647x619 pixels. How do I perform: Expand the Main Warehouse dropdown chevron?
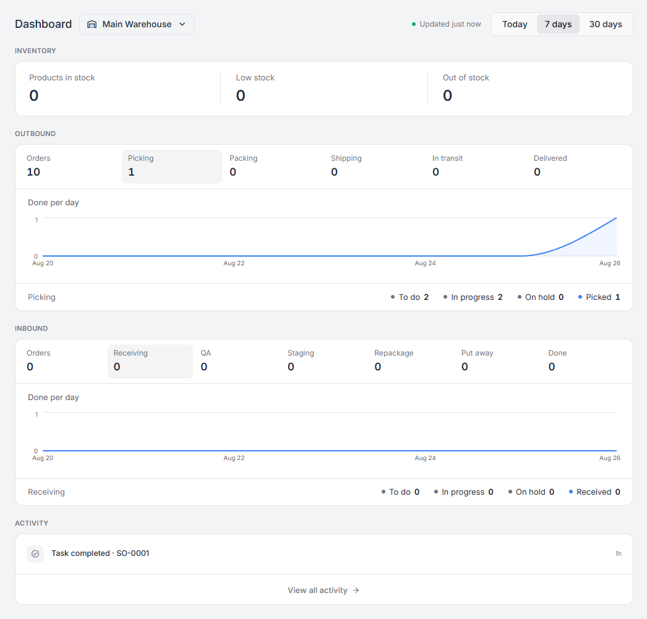182,24
